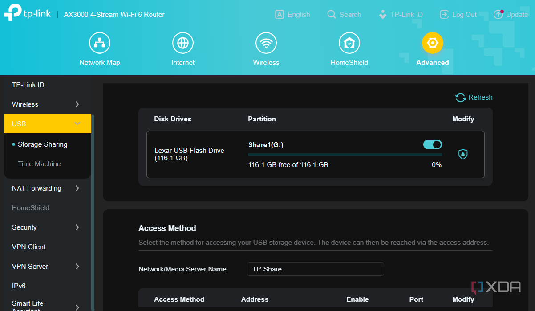Expand the Security sidebar chevron
Viewport: 535px width, 311px height.
pos(77,227)
